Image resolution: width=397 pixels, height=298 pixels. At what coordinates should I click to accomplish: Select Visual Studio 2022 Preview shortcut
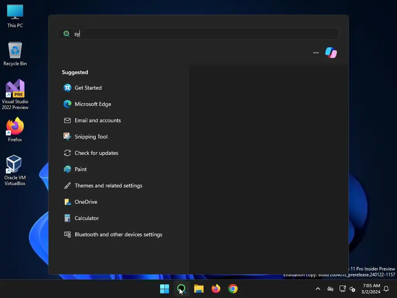coord(15,94)
